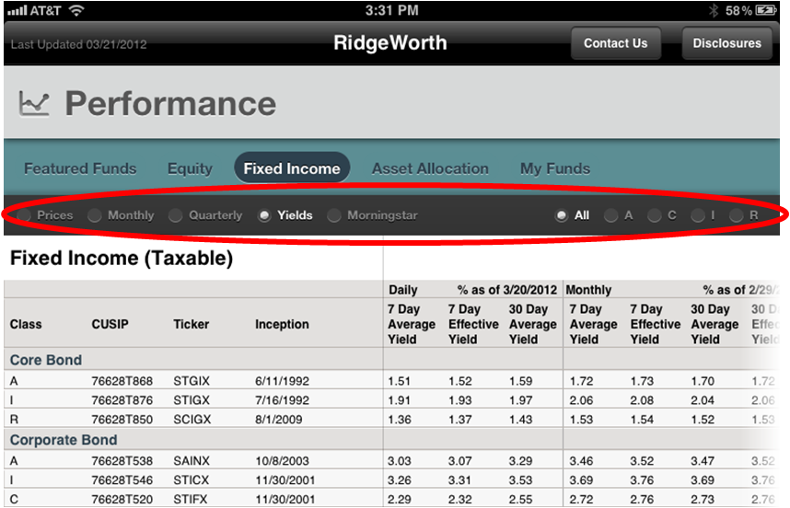Tap CUSIP 76628T546
The image size is (790, 508).
[122, 479]
